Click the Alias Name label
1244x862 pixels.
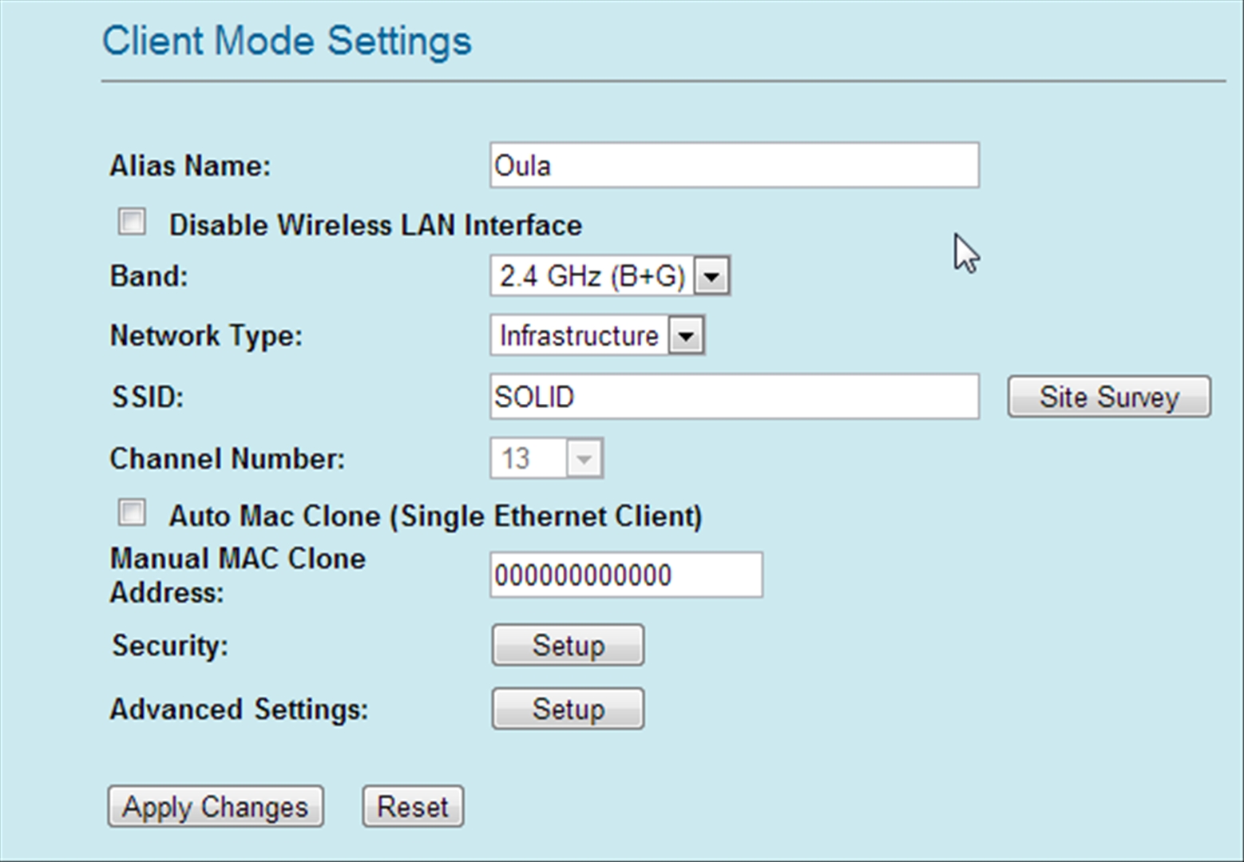[x=190, y=166]
